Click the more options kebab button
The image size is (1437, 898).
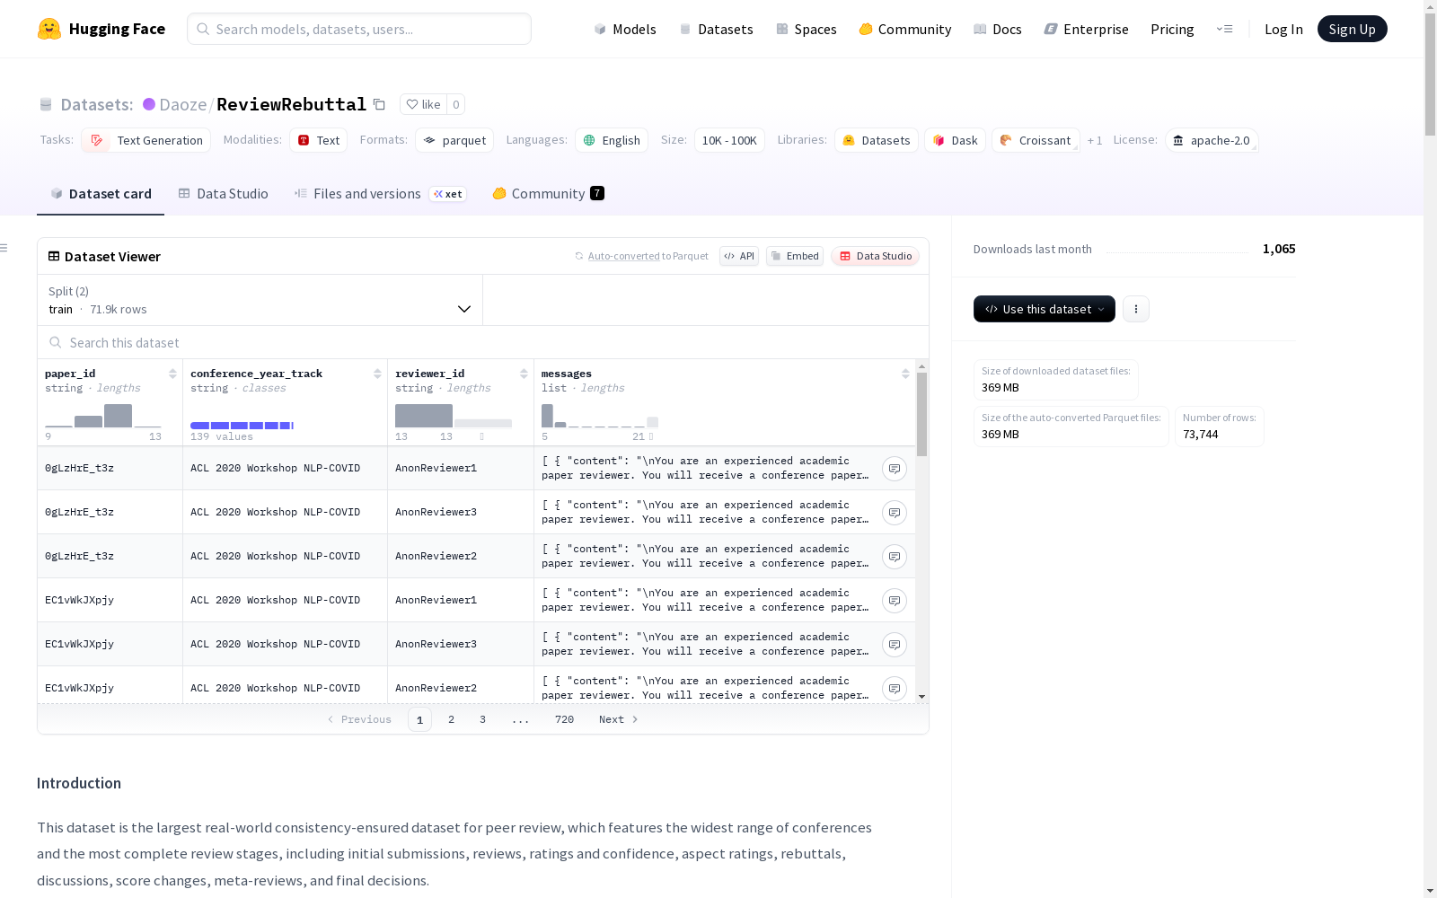click(1136, 309)
